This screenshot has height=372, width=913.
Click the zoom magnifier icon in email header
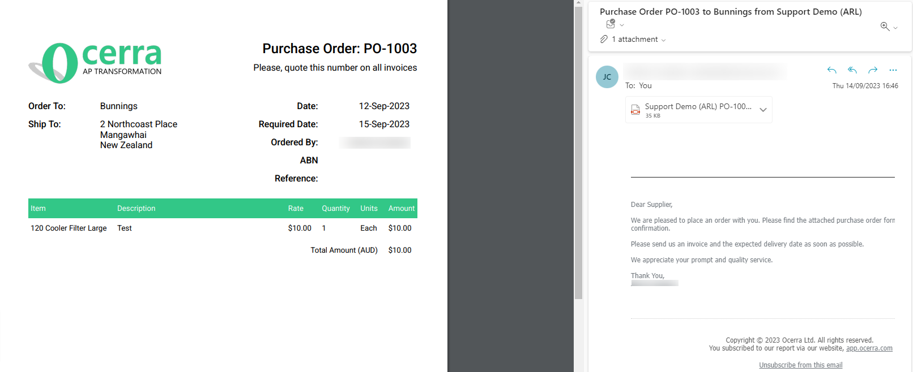tap(885, 26)
